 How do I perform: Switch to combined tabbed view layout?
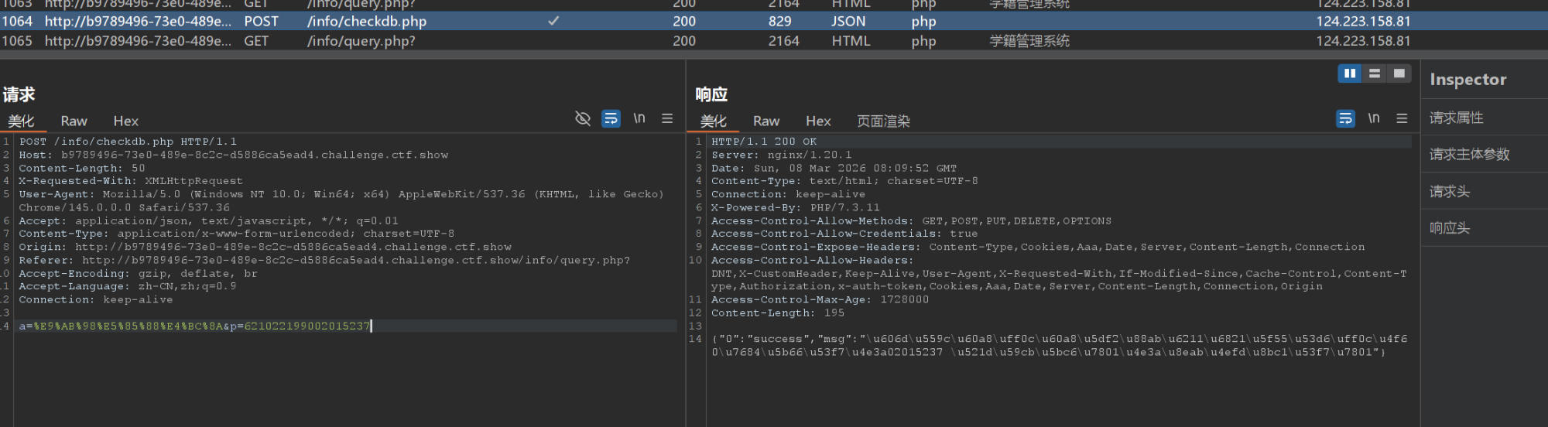point(1399,73)
